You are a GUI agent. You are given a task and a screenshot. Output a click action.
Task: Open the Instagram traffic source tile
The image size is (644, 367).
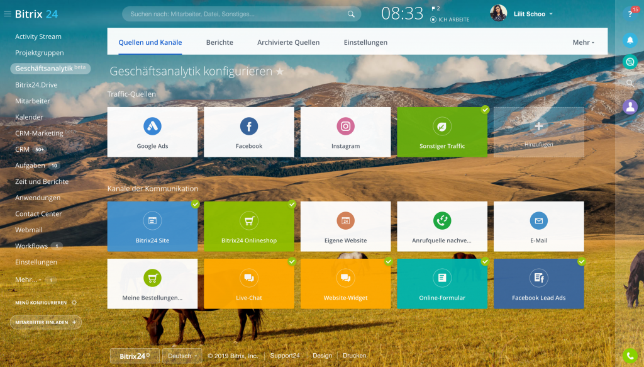click(345, 132)
